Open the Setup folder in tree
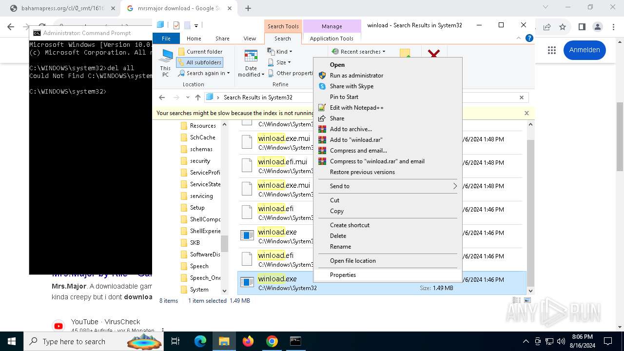The width and height of the screenshot is (624, 351). (197, 208)
